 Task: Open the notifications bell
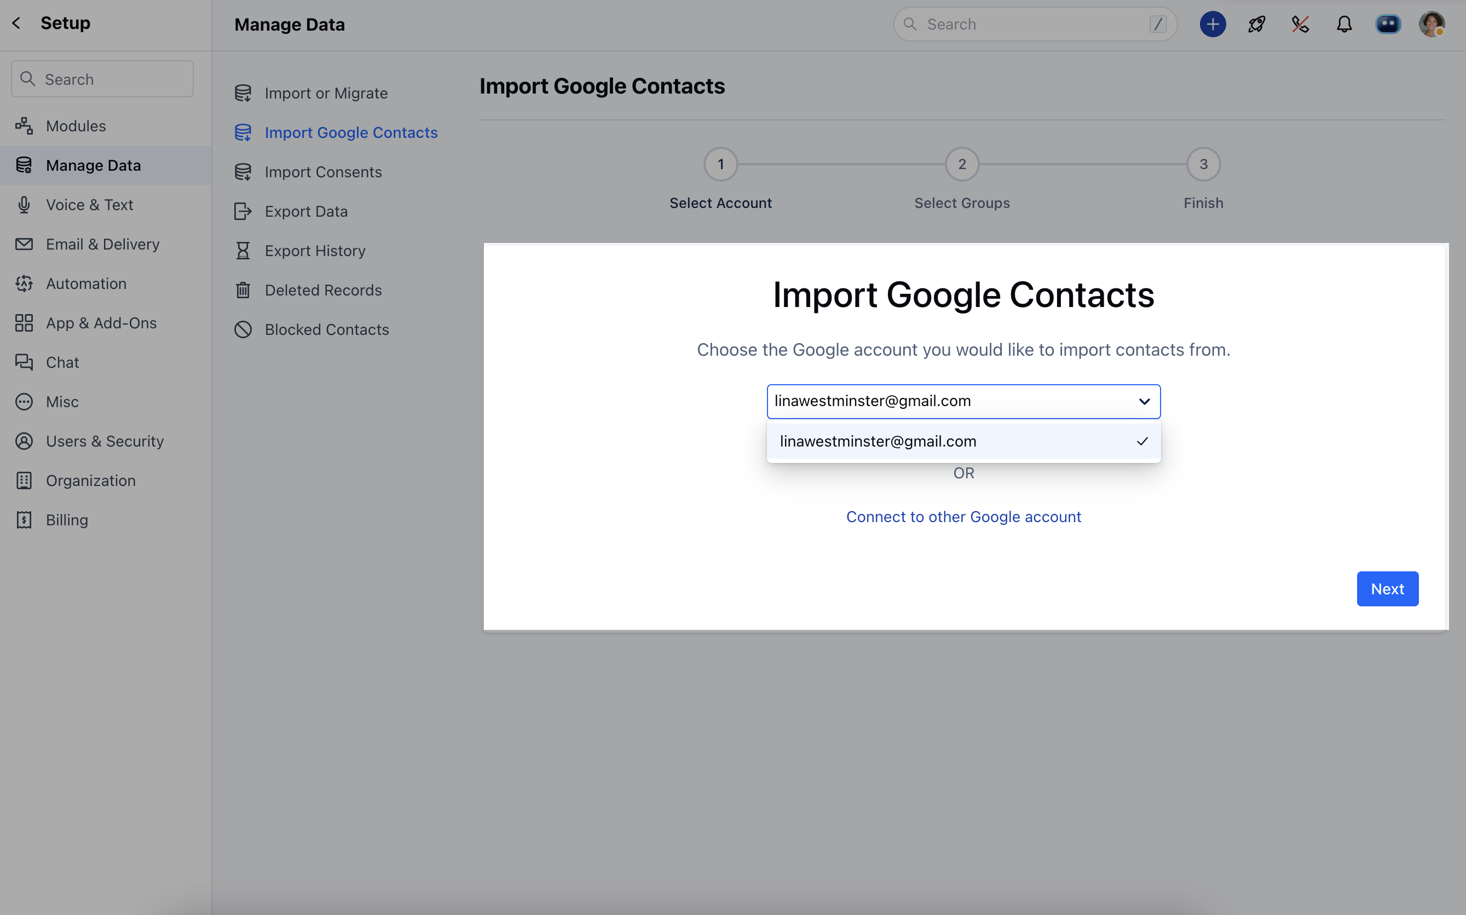pos(1344,24)
